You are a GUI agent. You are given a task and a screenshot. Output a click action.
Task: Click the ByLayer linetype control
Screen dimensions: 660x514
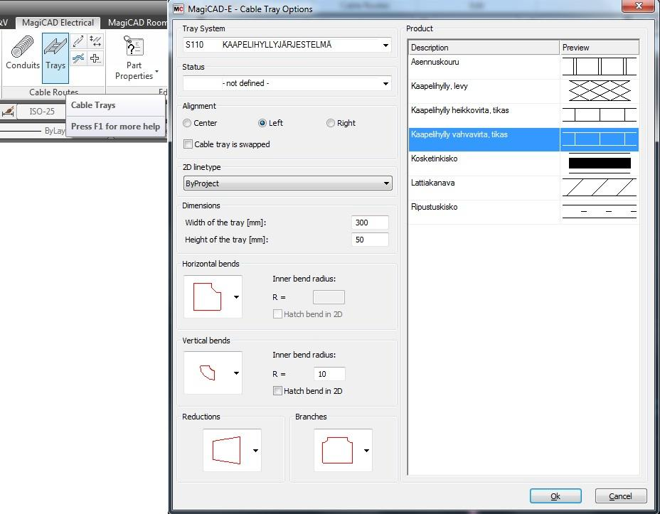pyautogui.click(x=33, y=131)
